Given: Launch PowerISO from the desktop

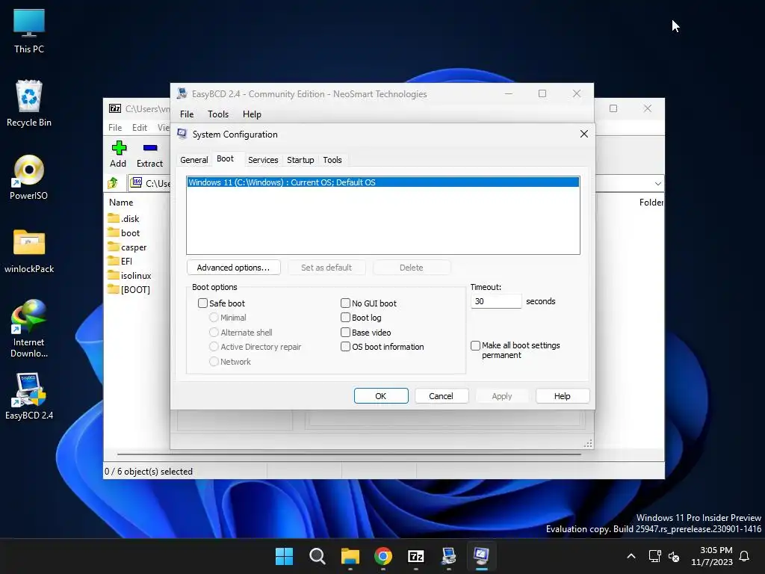Looking at the screenshot, I should (x=29, y=177).
